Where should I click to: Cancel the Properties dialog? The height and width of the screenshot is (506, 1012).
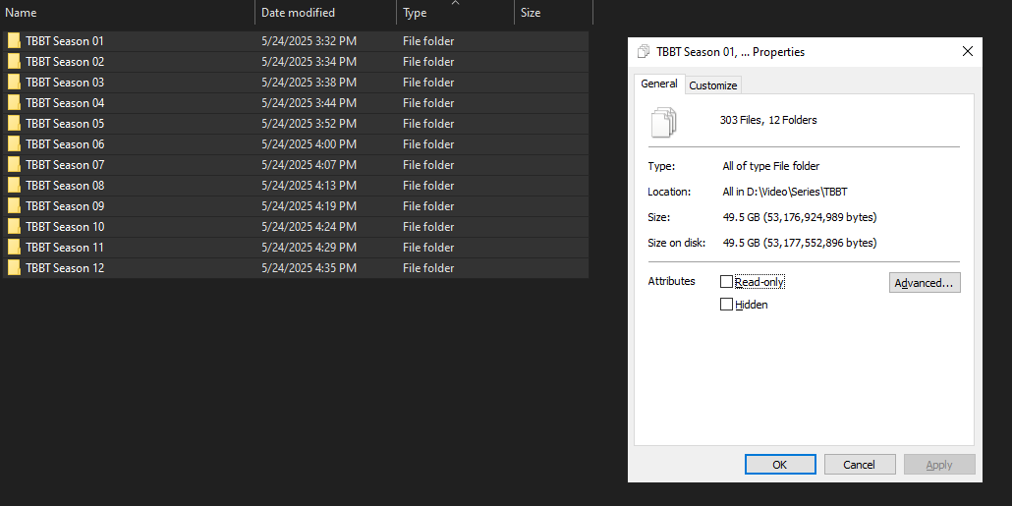pos(859,465)
